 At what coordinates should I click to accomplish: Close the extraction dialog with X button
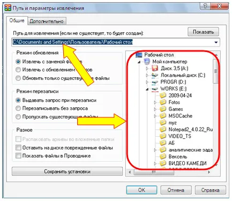pyautogui.click(x=219, y=6)
